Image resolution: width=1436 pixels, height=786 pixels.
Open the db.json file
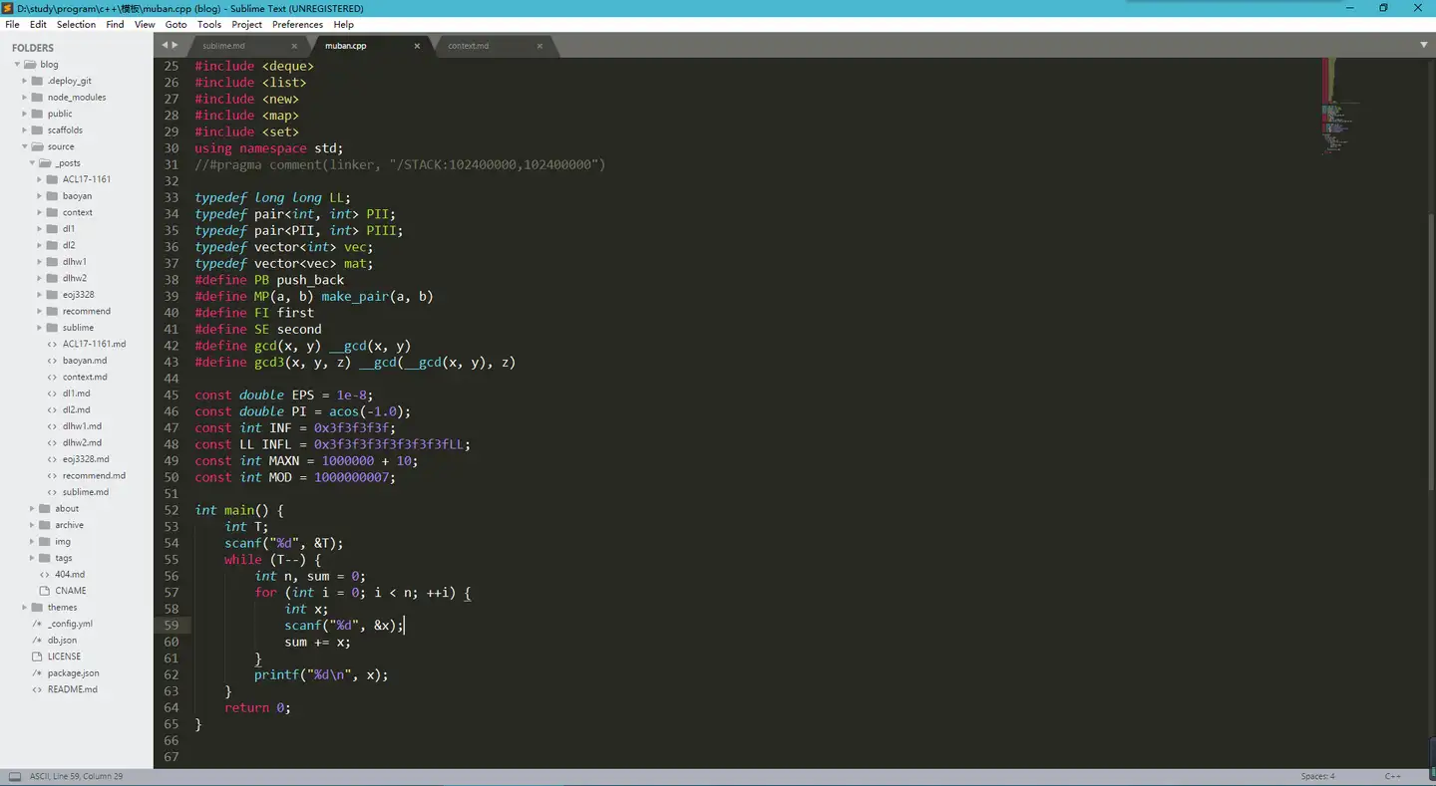point(62,641)
